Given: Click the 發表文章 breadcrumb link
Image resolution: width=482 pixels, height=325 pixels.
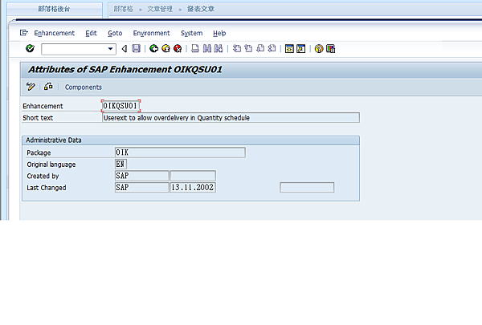Looking at the screenshot, I should (201, 9).
